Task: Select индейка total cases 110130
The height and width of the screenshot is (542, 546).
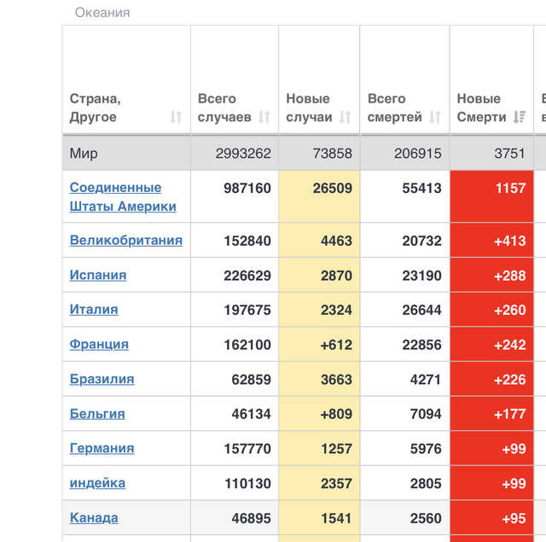Action: [247, 483]
